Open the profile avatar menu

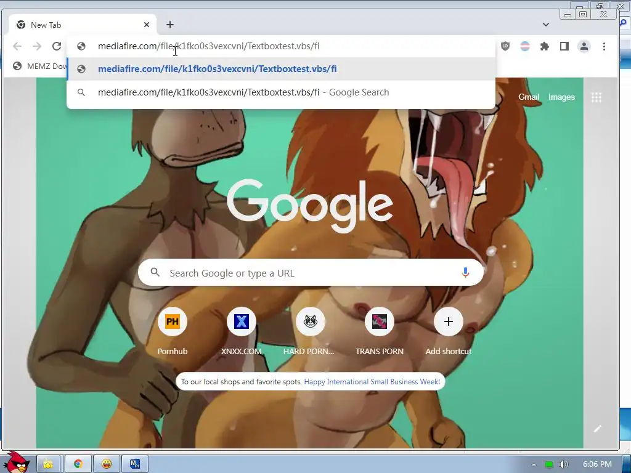click(x=584, y=46)
